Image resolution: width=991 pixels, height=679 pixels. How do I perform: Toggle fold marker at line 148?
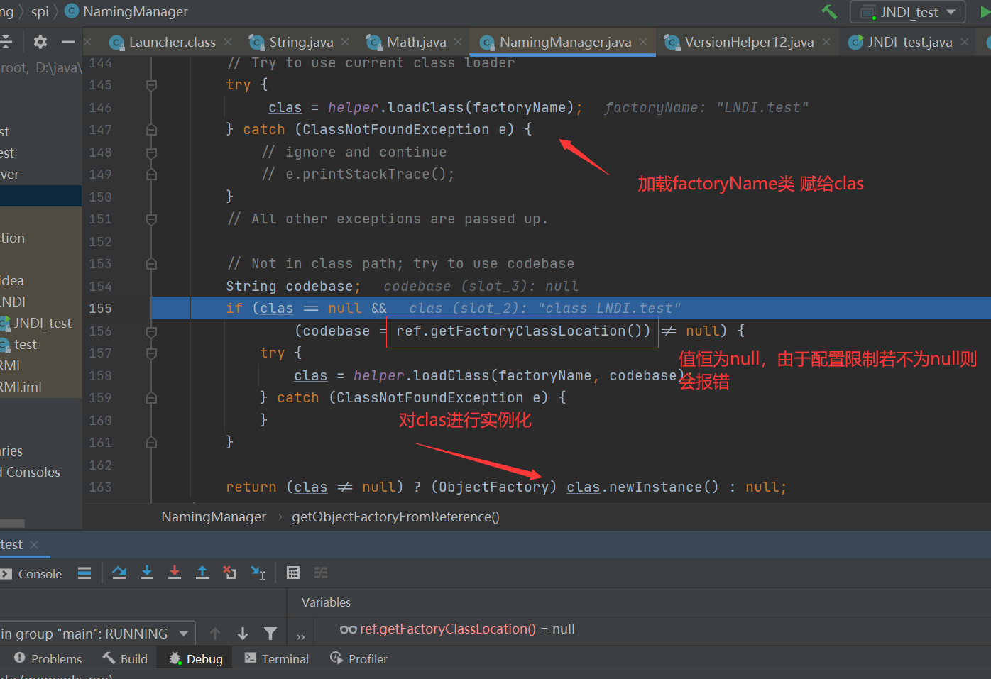(x=151, y=153)
